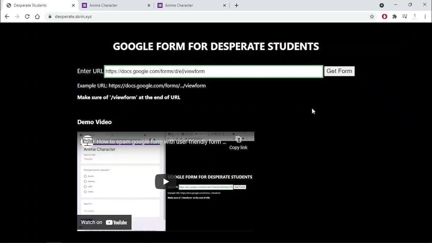Open Watch on YouTube link

[x=104, y=222]
